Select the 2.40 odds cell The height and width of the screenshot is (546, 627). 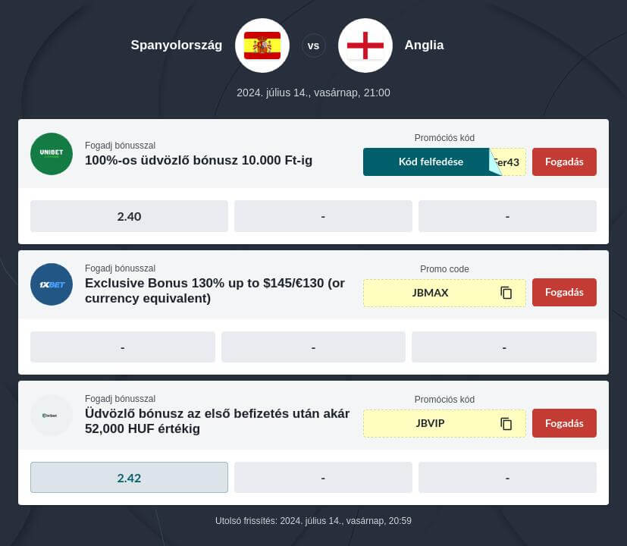coord(129,216)
